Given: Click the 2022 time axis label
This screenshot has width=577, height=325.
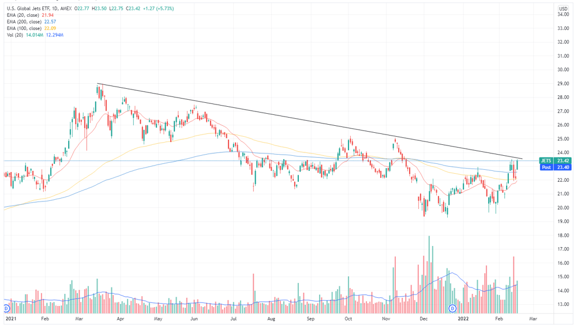Looking at the screenshot, I should (x=463, y=319).
